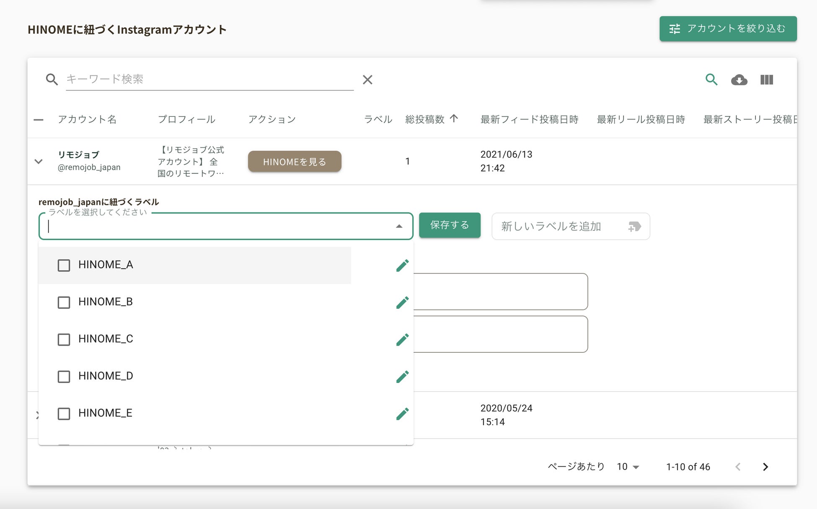The height and width of the screenshot is (509, 817).
Task: Edit the HINOME_A label with its pencil icon
Action: (402, 265)
